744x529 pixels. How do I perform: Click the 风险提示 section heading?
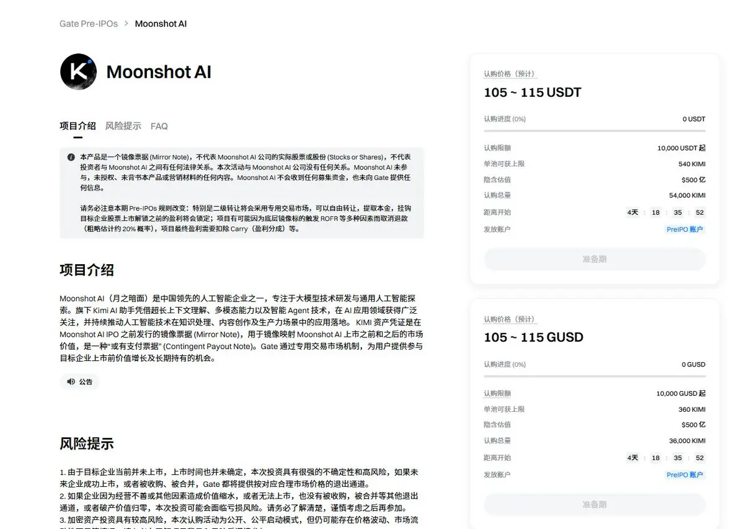point(87,444)
